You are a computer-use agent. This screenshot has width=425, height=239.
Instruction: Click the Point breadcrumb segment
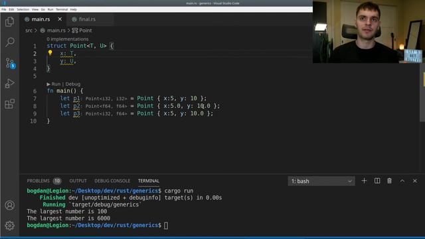click(86, 31)
